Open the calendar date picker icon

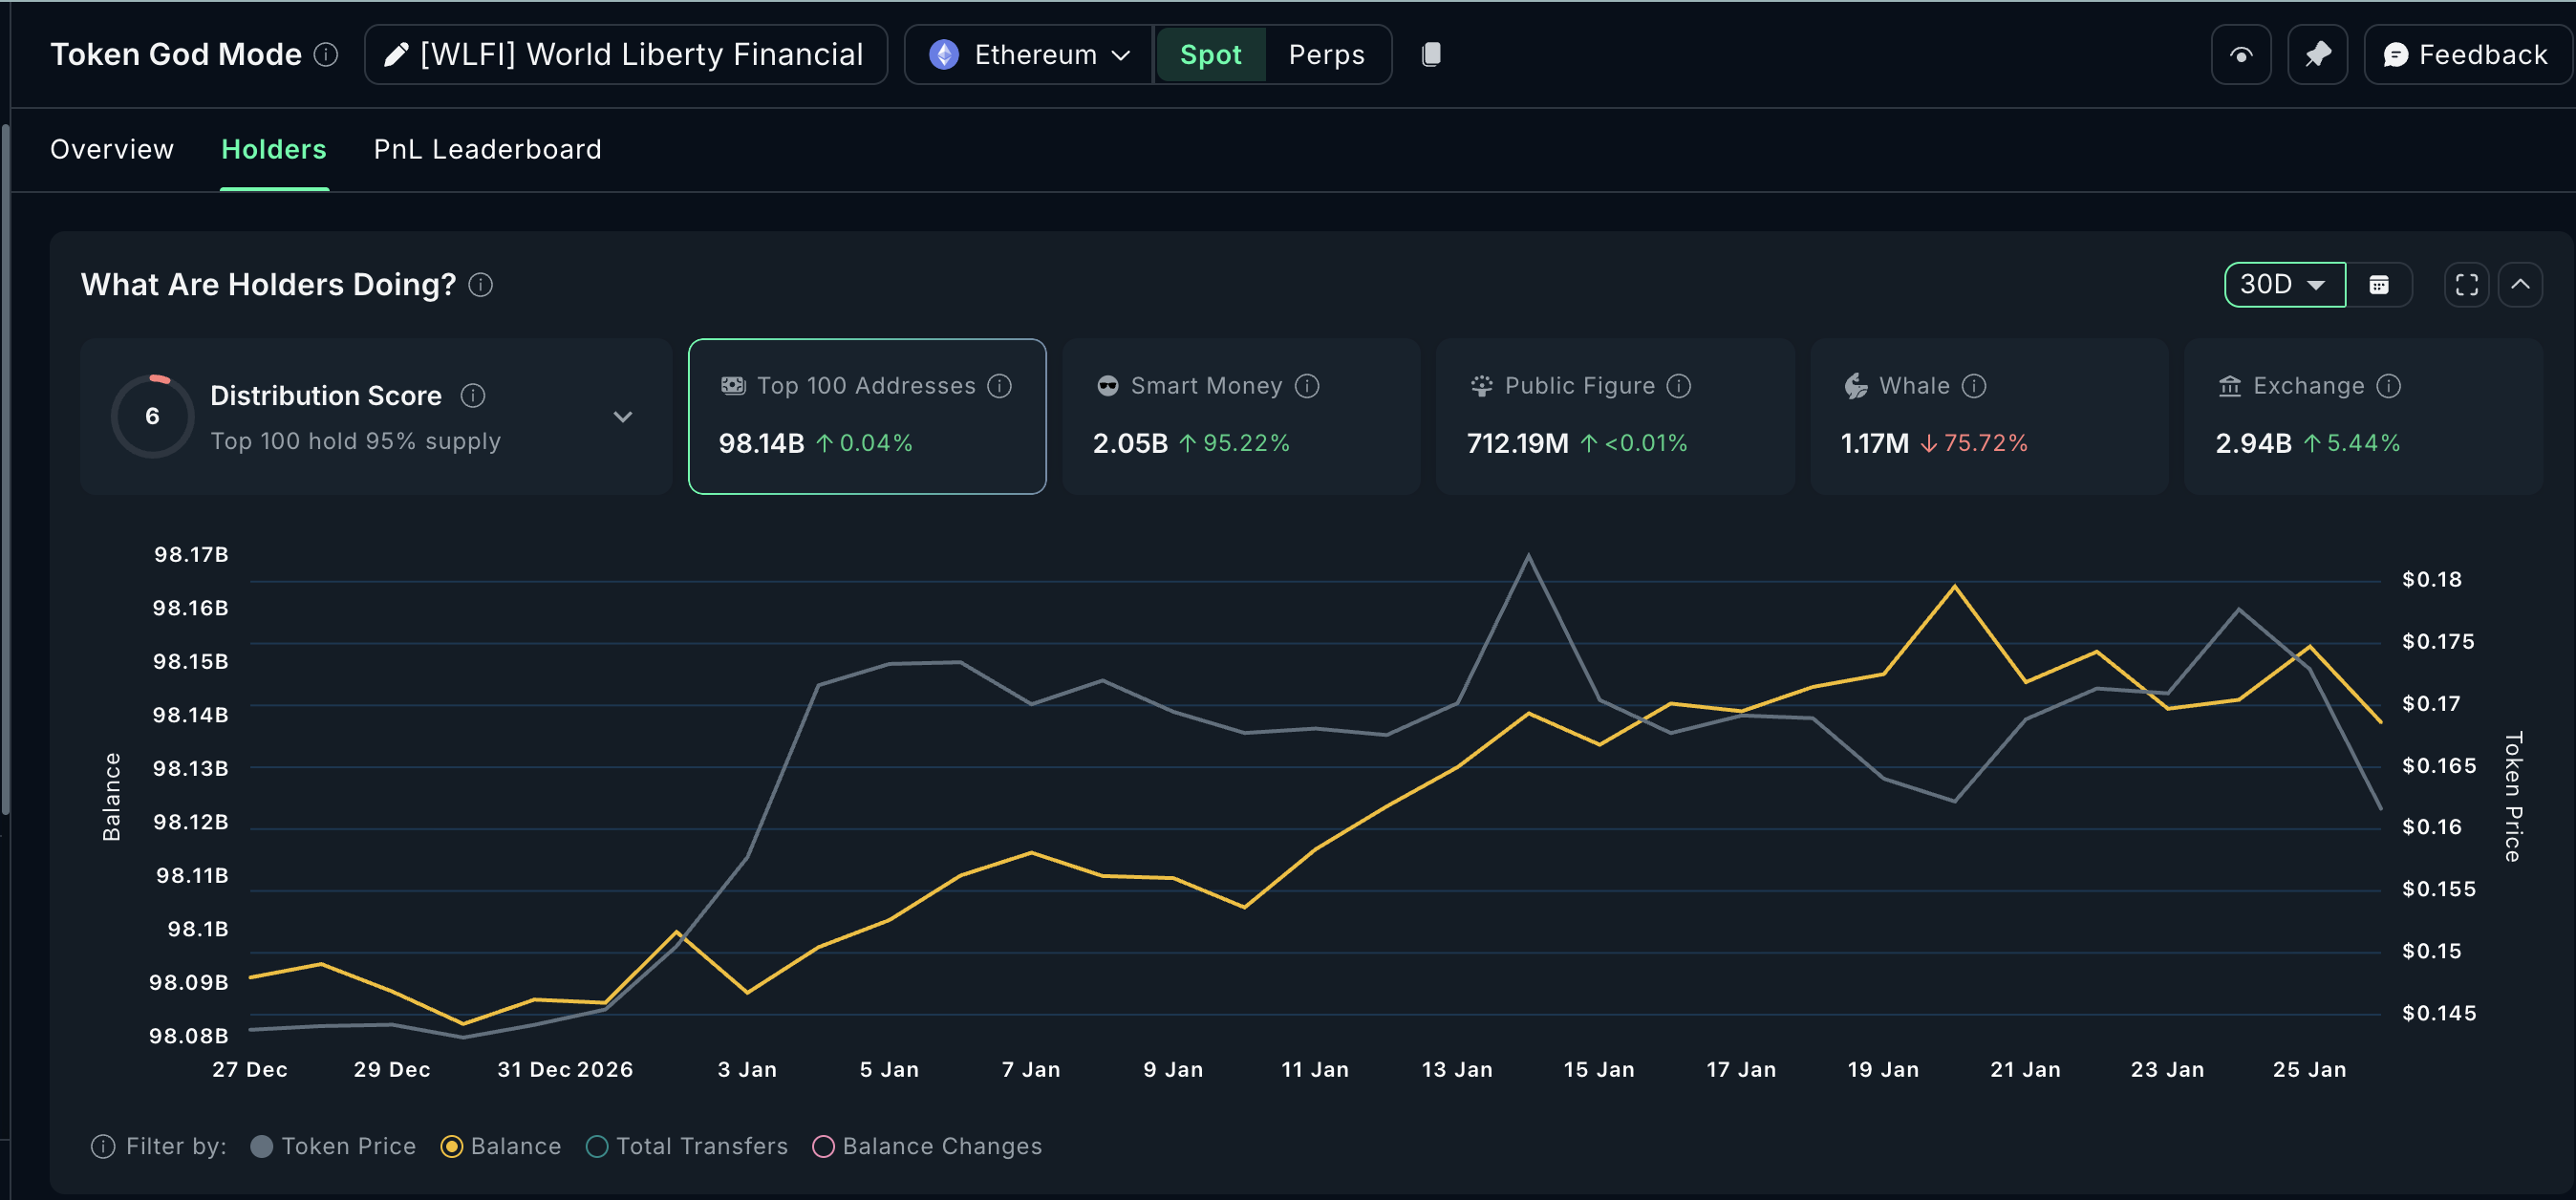2379,285
